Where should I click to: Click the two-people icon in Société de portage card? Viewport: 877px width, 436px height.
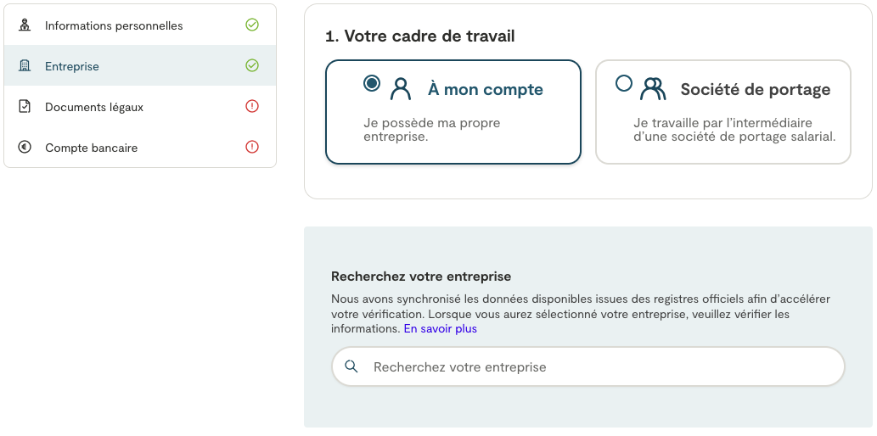coord(653,89)
